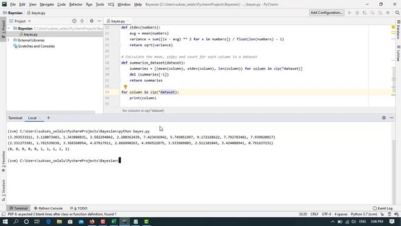
Task: Click the fold marker beside return summaries
Action: click(x=120, y=80)
